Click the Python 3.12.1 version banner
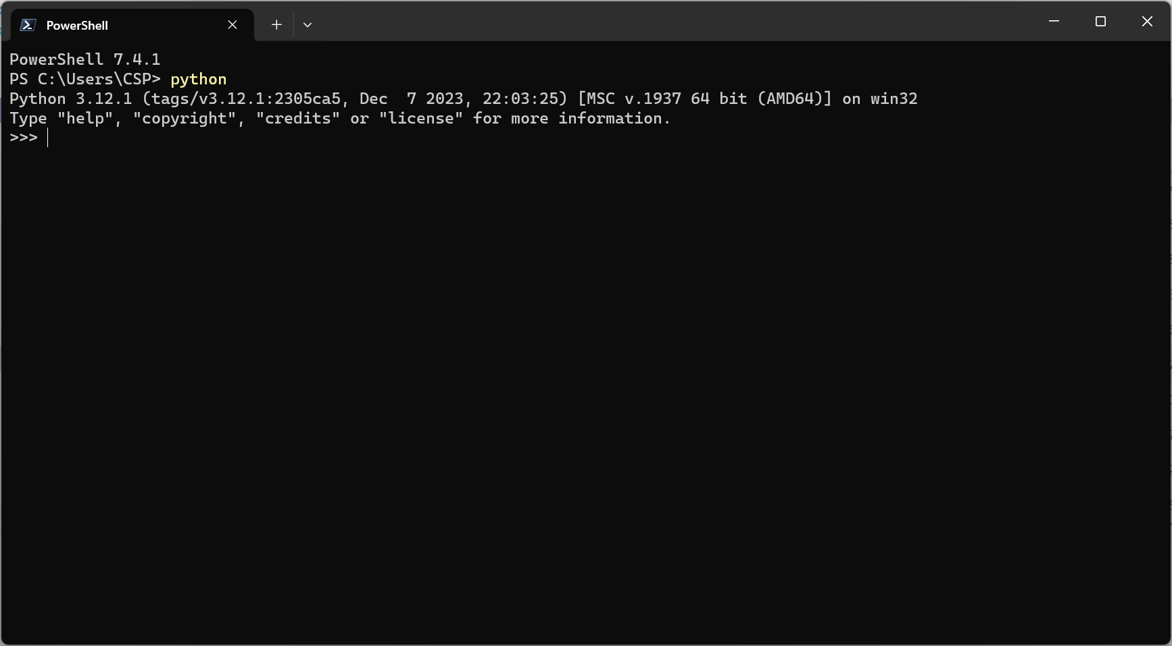The image size is (1172, 646). 464,99
